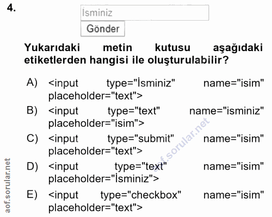This screenshot has height=217, width=272.
Task: Select answer option C) type="submit"
Action: pos(145,145)
